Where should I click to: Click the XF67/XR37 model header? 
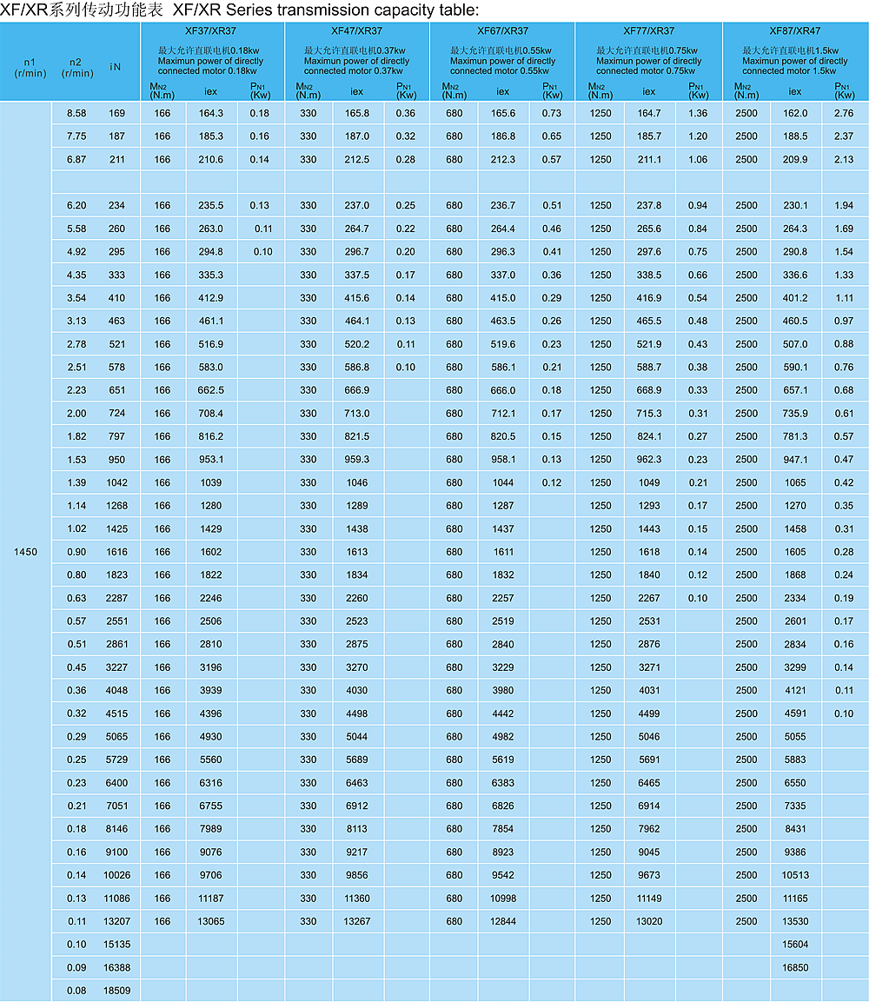[502, 30]
